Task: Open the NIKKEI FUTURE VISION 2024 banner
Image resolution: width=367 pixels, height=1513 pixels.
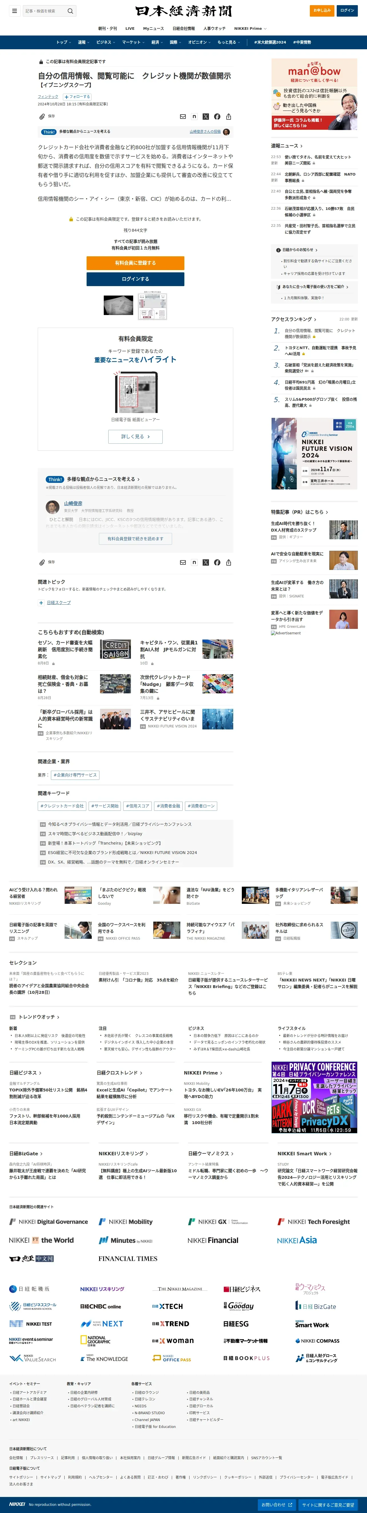Action: [x=314, y=453]
